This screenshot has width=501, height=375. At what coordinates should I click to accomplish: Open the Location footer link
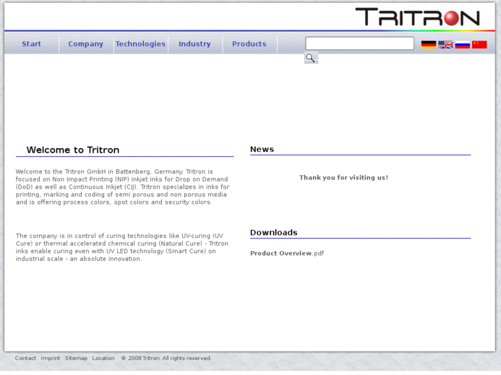pos(103,358)
